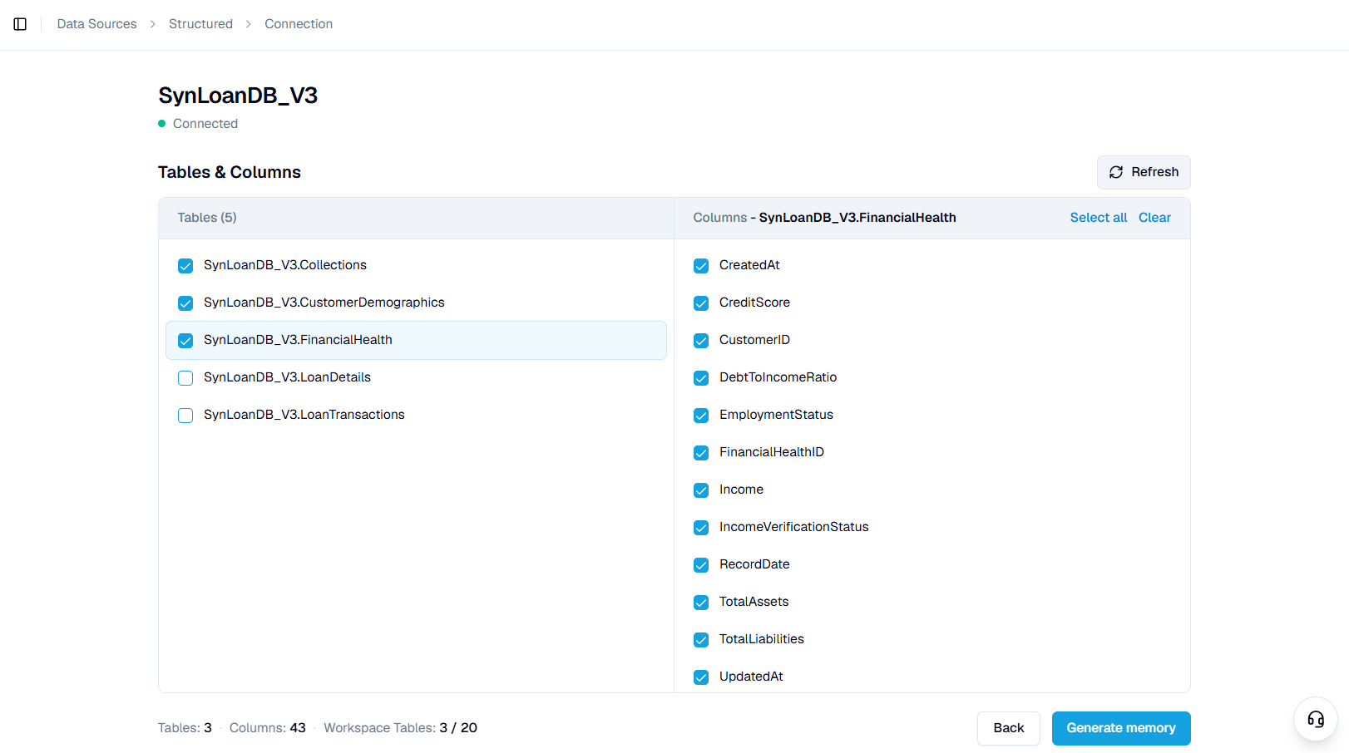Uncheck the IncomeVerificationStatus column checkbox
The height and width of the screenshot is (753, 1349).
click(x=701, y=528)
